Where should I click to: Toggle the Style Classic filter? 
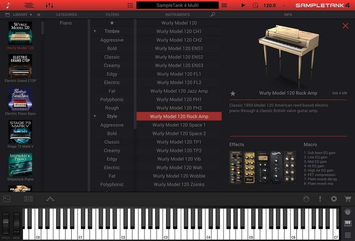(112, 142)
